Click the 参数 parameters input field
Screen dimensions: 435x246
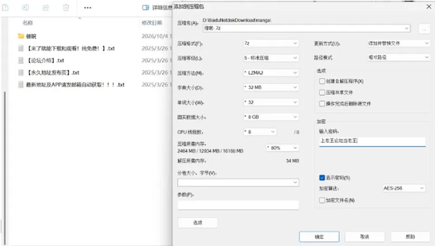pyautogui.click(x=238, y=205)
